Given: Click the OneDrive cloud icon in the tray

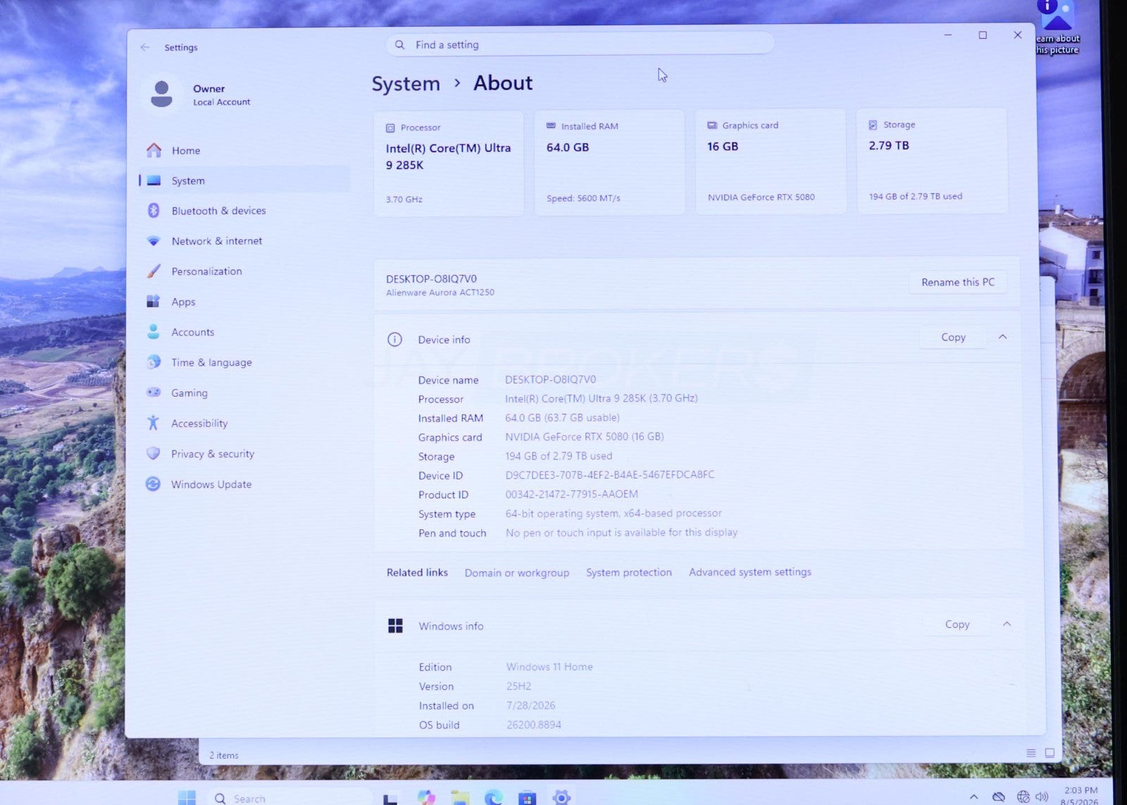Looking at the screenshot, I should click(x=998, y=797).
